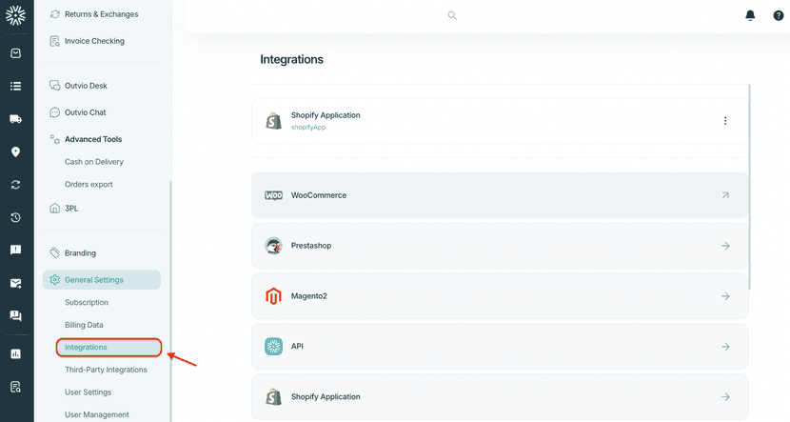Image resolution: width=790 pixels, height=422 pixels.
Task: Click the help question mark icon
Action: tap(778, 15)
